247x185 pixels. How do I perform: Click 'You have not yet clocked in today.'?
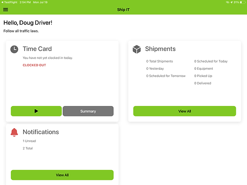[48, 58]
